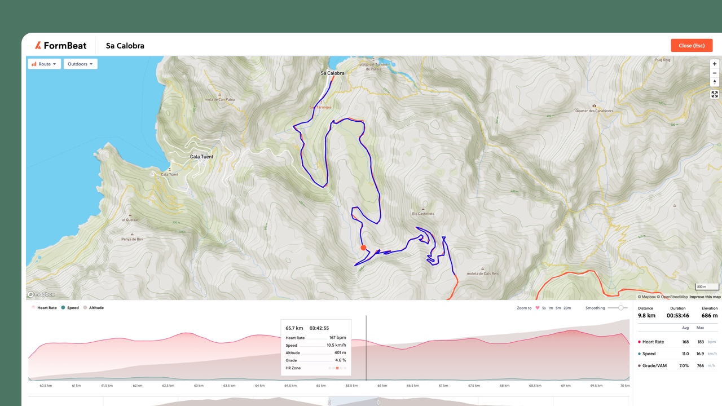Zoom chart to heart rate peak
The image size is (722, 406).
pyautogui.click(x=538, y=308)
